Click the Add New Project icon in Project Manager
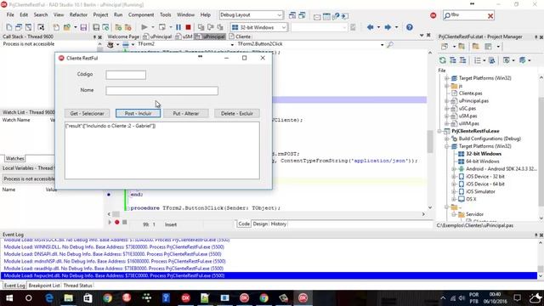 click(x=462, y=47)
